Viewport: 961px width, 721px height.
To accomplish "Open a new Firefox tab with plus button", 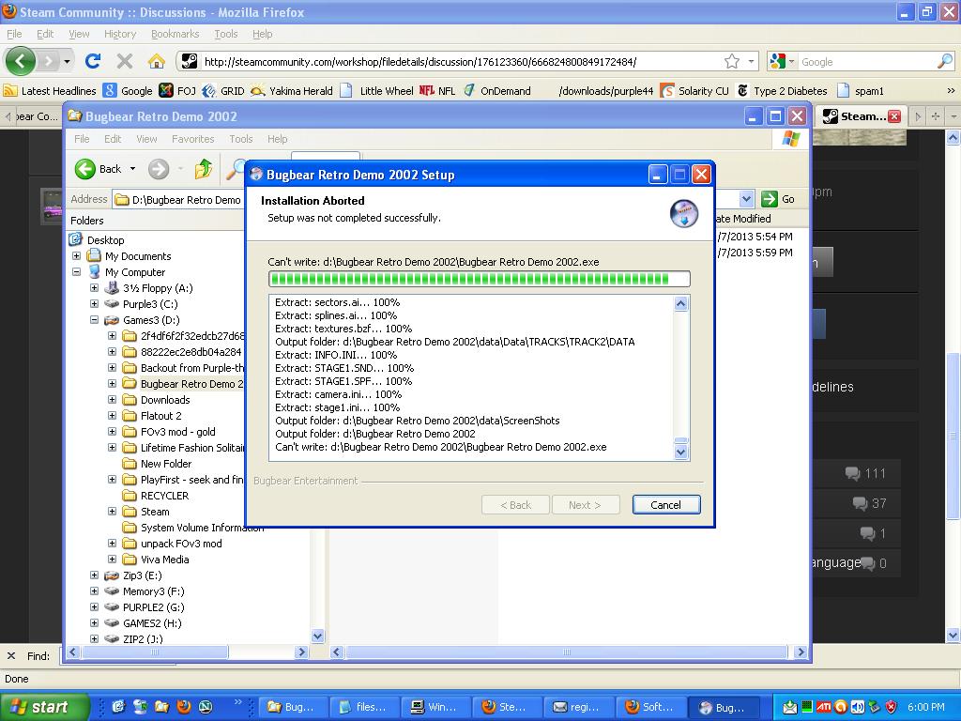I will tap(936, 115).
